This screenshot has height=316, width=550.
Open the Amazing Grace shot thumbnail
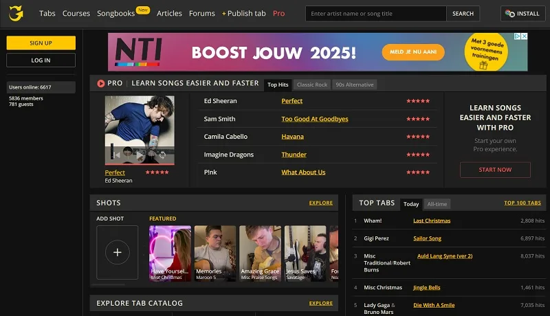(x=260, y=253)
